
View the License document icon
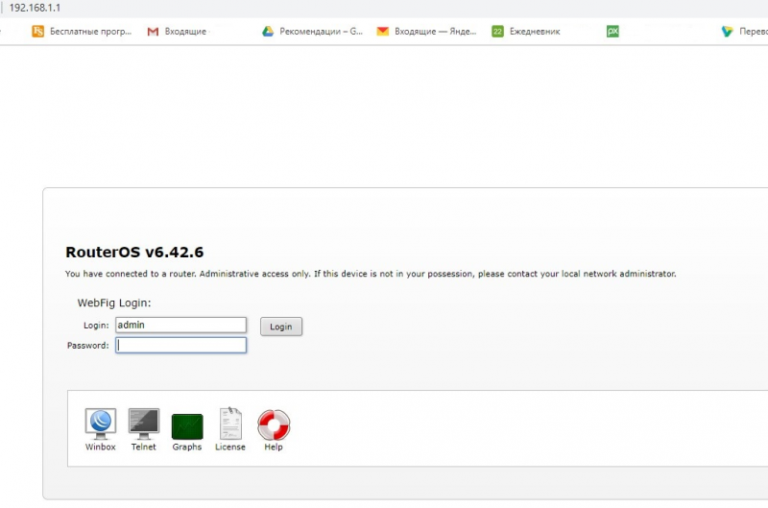(230, 423)
